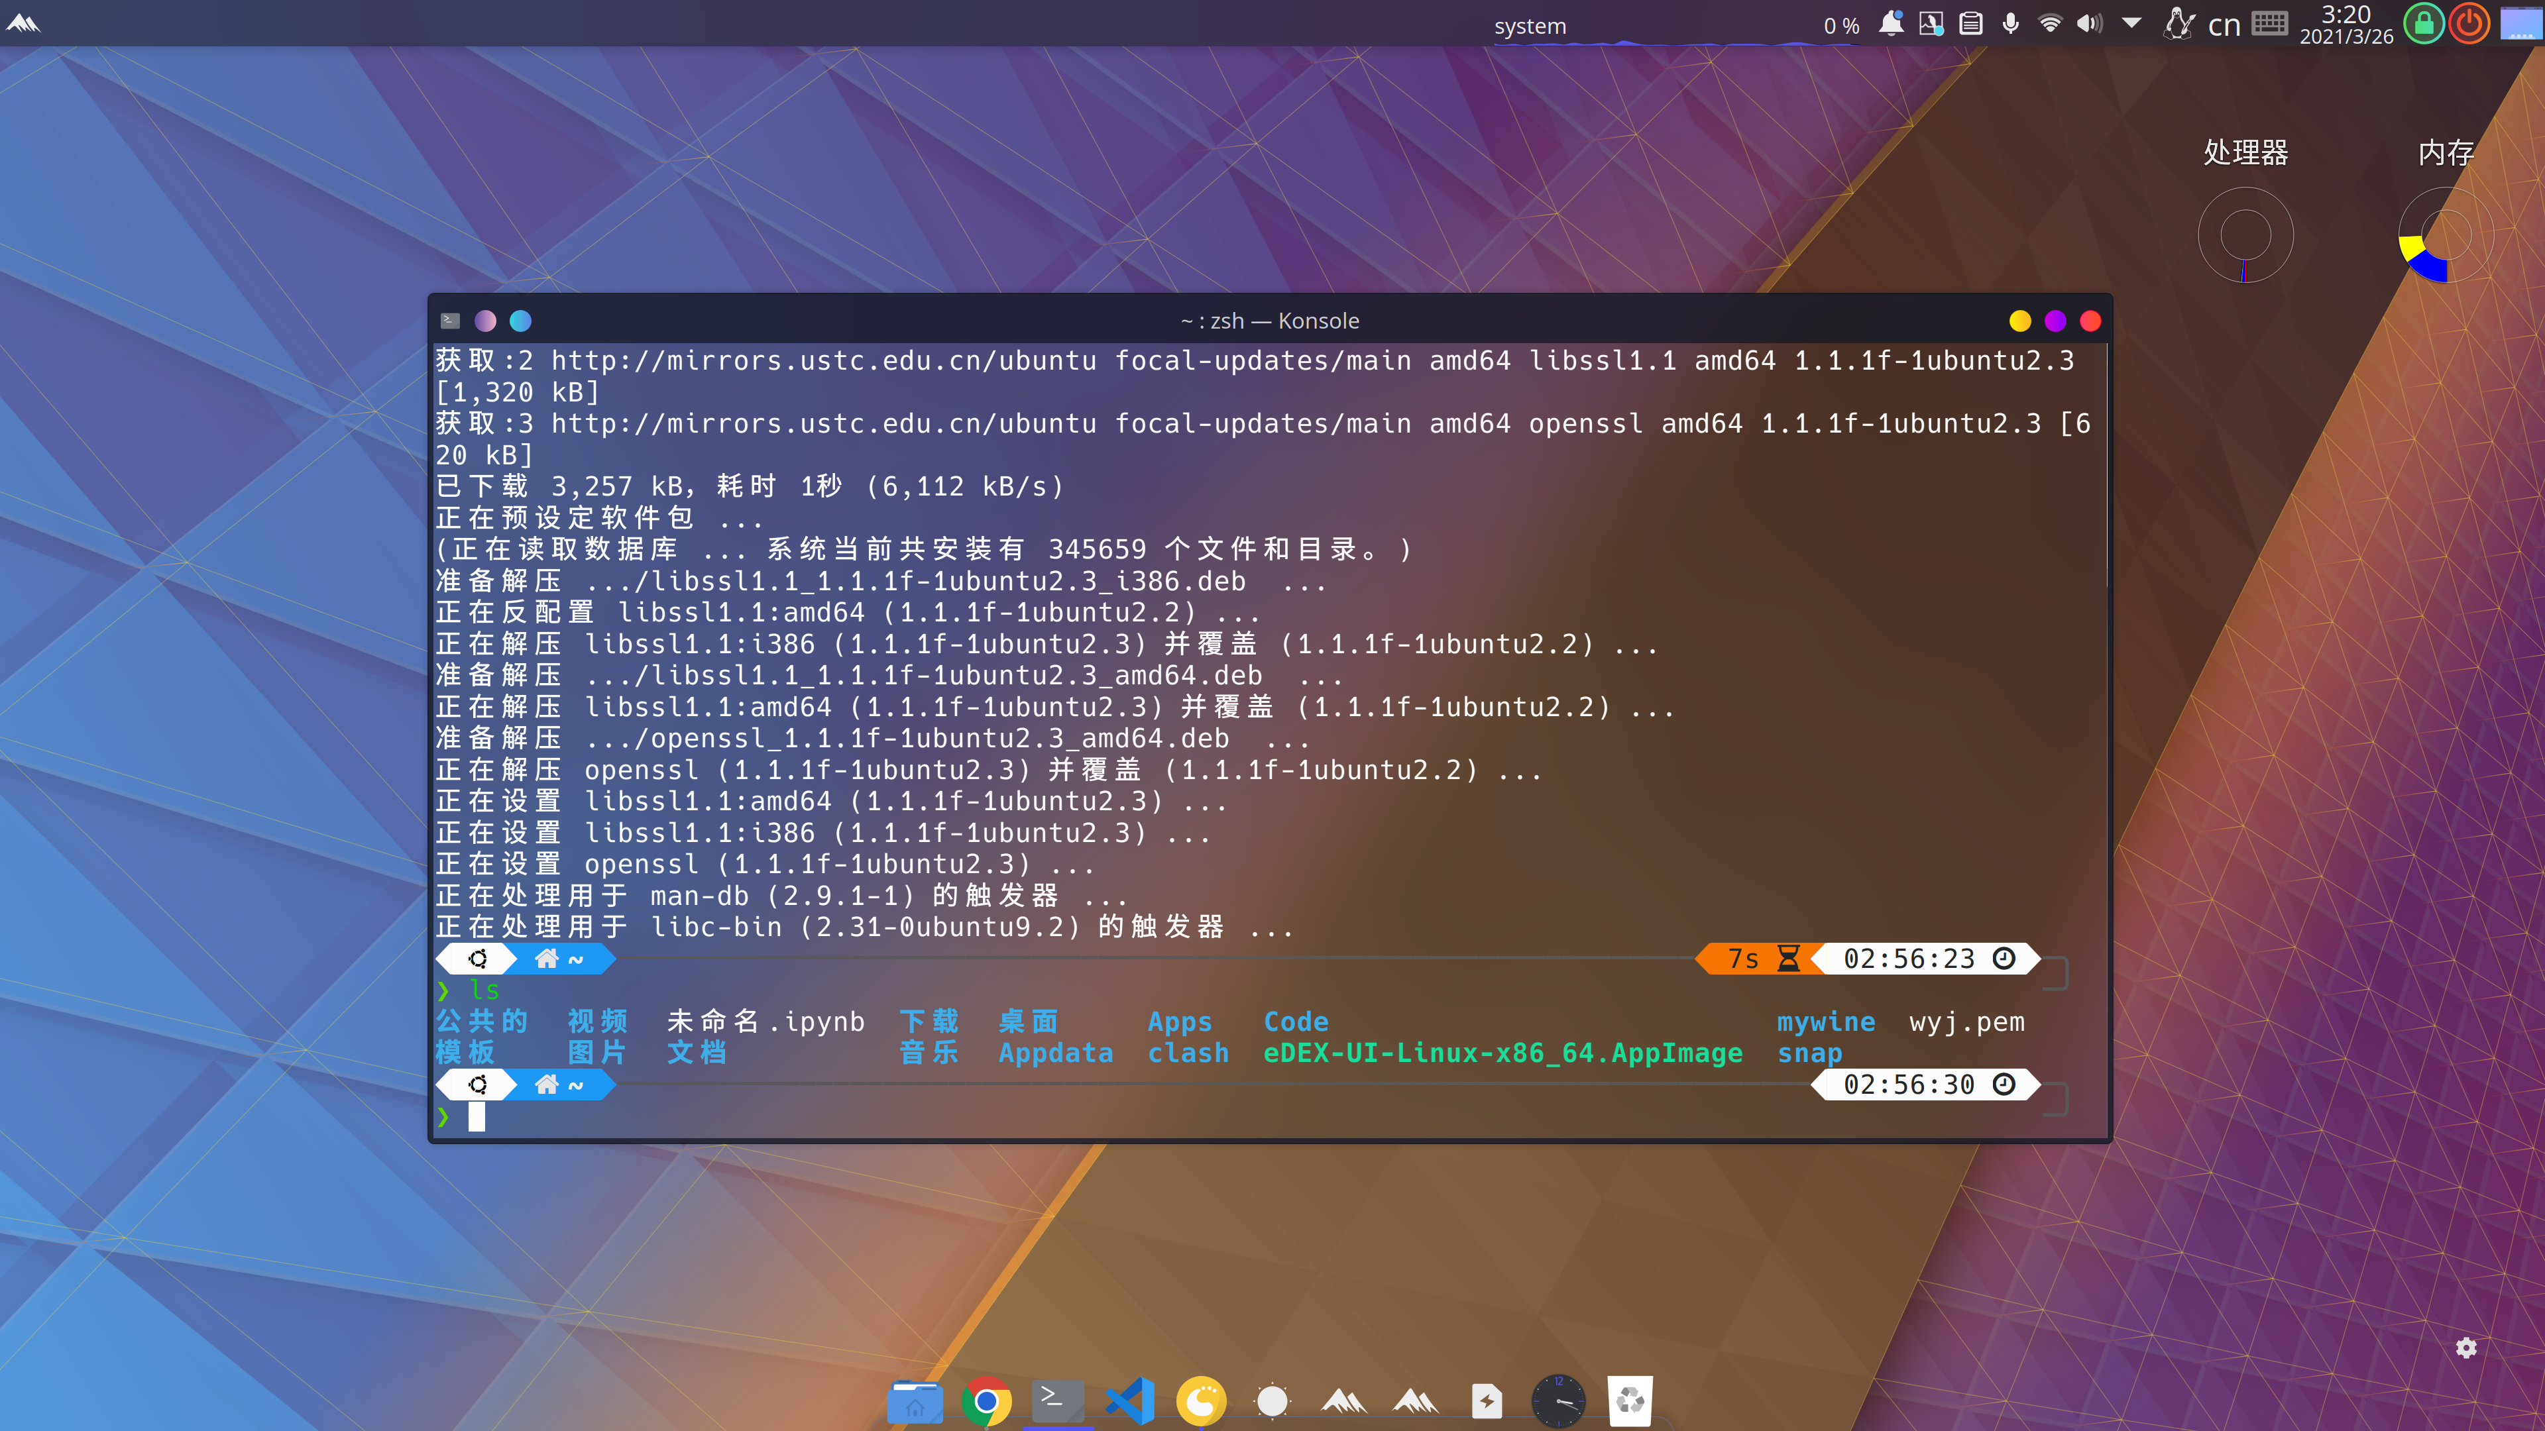The width and height of the screenshot is (2545, 1431).
Task: Click the yellow minimize button of Konsole
Action: [x=2020, y=321]
